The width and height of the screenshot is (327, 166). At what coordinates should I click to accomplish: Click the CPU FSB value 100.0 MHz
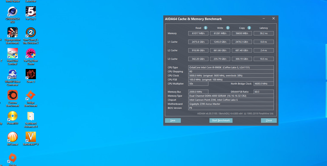click(x=231, y=80)
